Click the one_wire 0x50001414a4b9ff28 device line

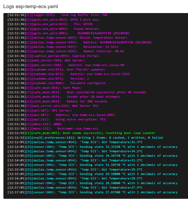pos(69,33)
